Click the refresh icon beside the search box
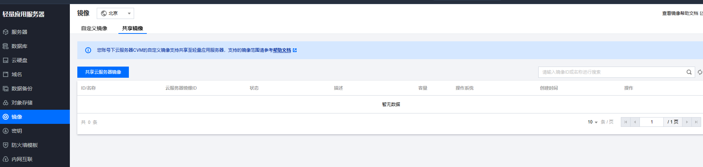The width and height of the screenshot is (703, 167). point(700,72)
